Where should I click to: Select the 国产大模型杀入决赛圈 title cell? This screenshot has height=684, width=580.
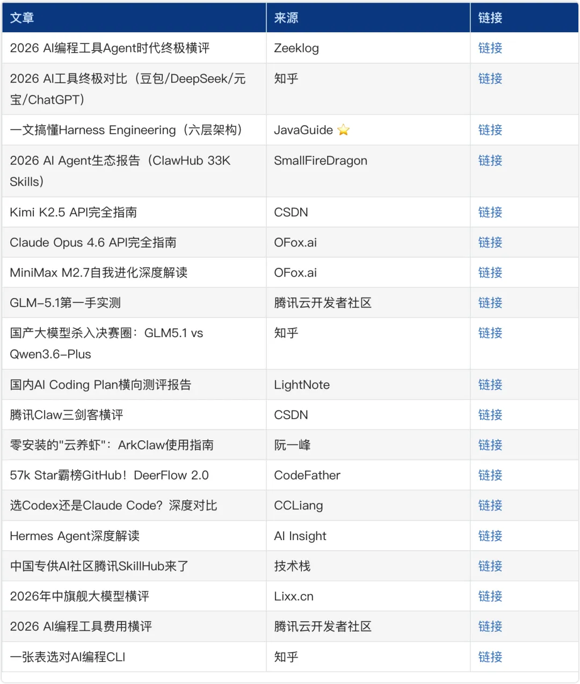[x=134, y=344]
